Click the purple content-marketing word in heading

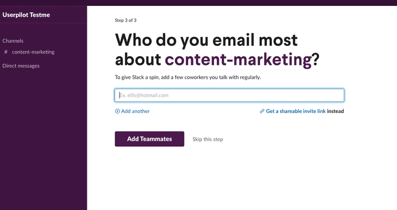click(x=237, y=59)
